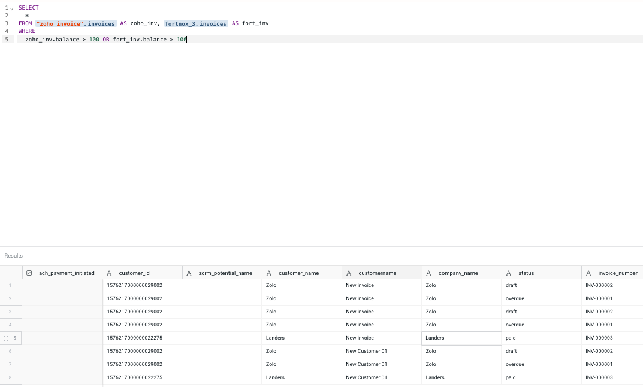Click editor line number 3 in gutter
643x387 pixels.
pyautogui.click(x=7, y=23)
